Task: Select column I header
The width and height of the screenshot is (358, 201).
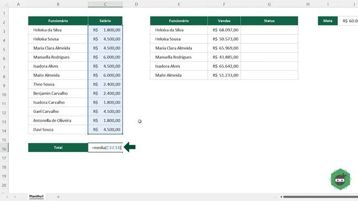Action: pos(328,4)
